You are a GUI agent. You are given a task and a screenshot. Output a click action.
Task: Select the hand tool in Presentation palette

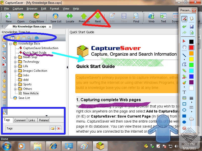coord(184,47)
